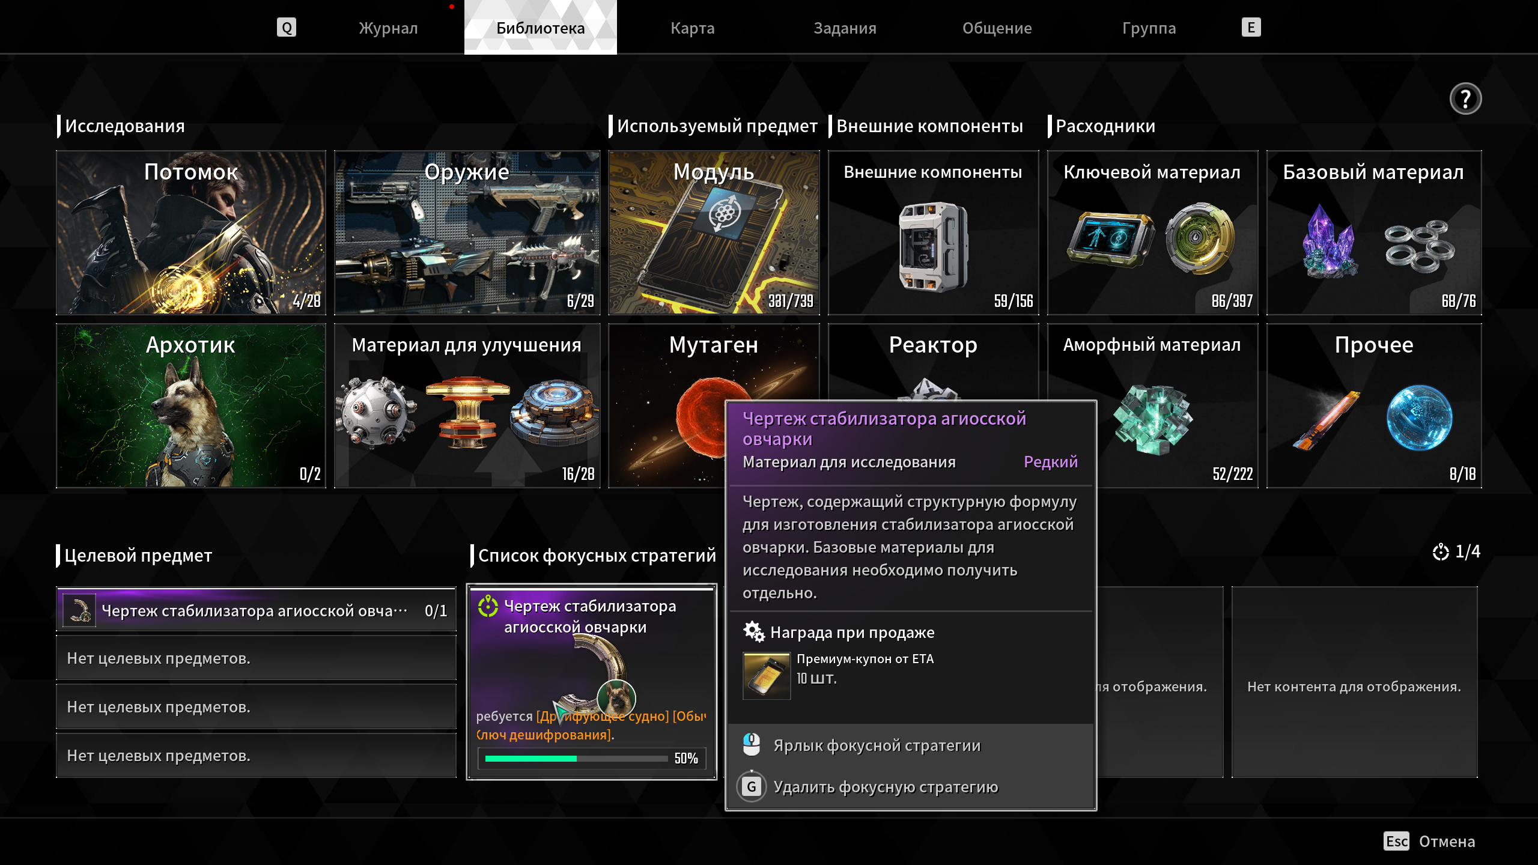The height and width of the screenshot is (865, 1538).
Task: Click the Отмена cancel button
Action: point(1447,841)
